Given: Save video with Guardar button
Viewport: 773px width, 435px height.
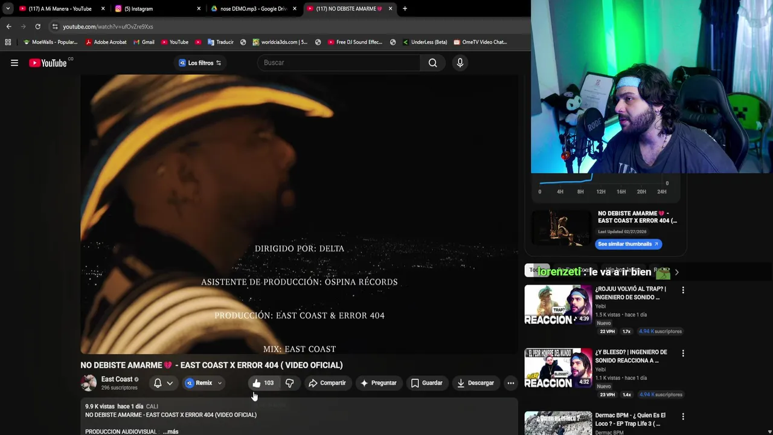Looking at the screenshot, I should coord(426,383).
